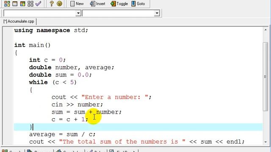
Task: Click the "Enter a number: " string literal
Action: tap(115, 97)
